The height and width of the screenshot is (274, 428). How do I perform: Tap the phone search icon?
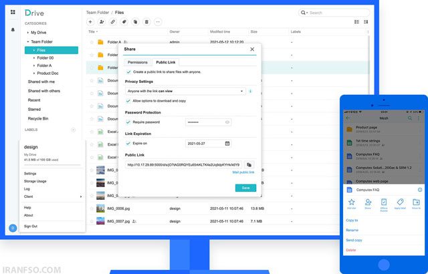(x=410, y=118)
